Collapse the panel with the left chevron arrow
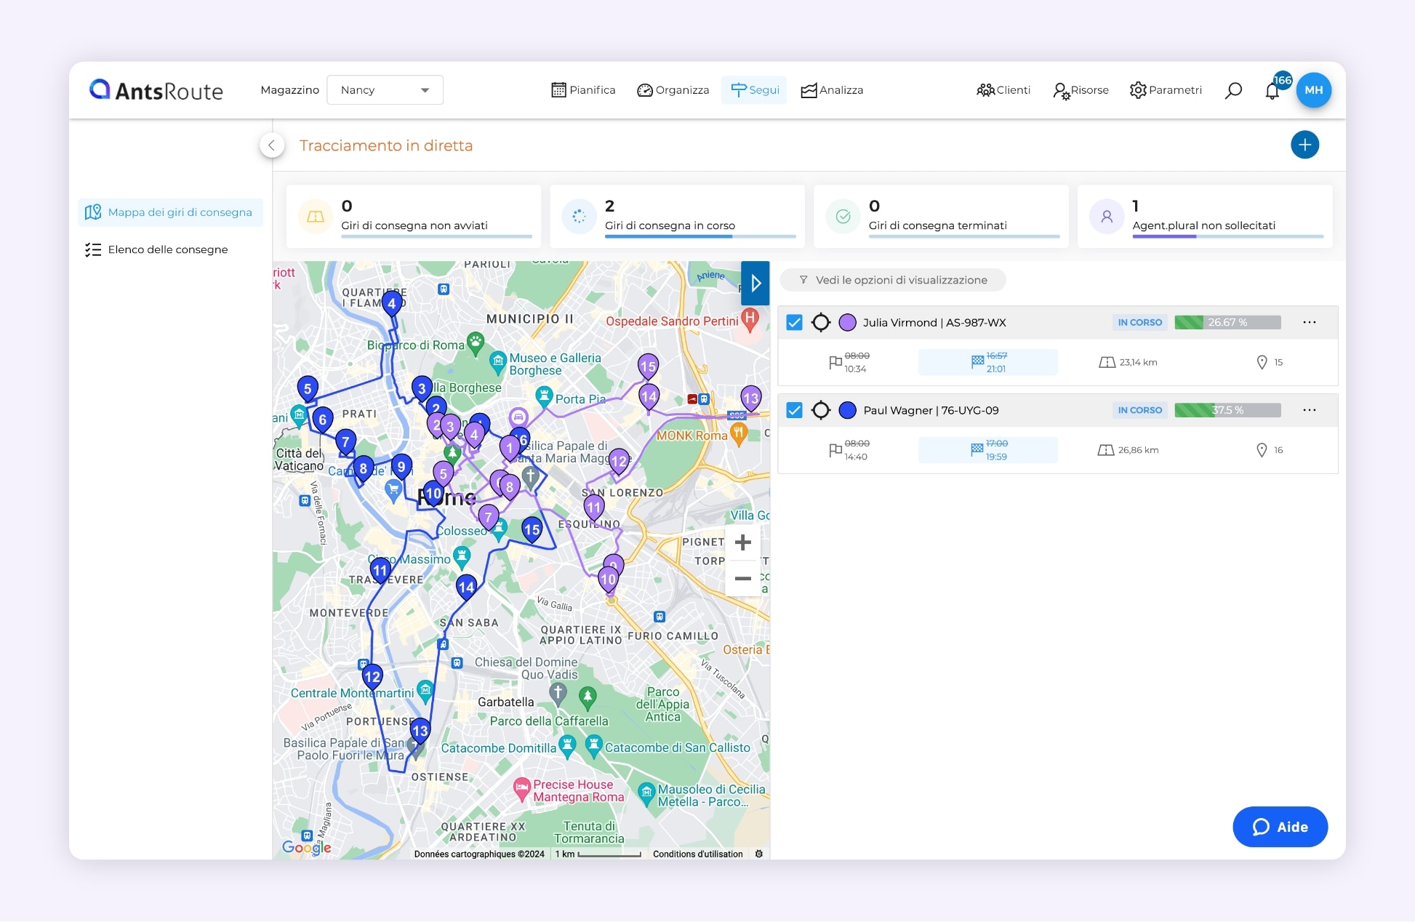This screenshot has width=1415, height=922. click(272, 145)
